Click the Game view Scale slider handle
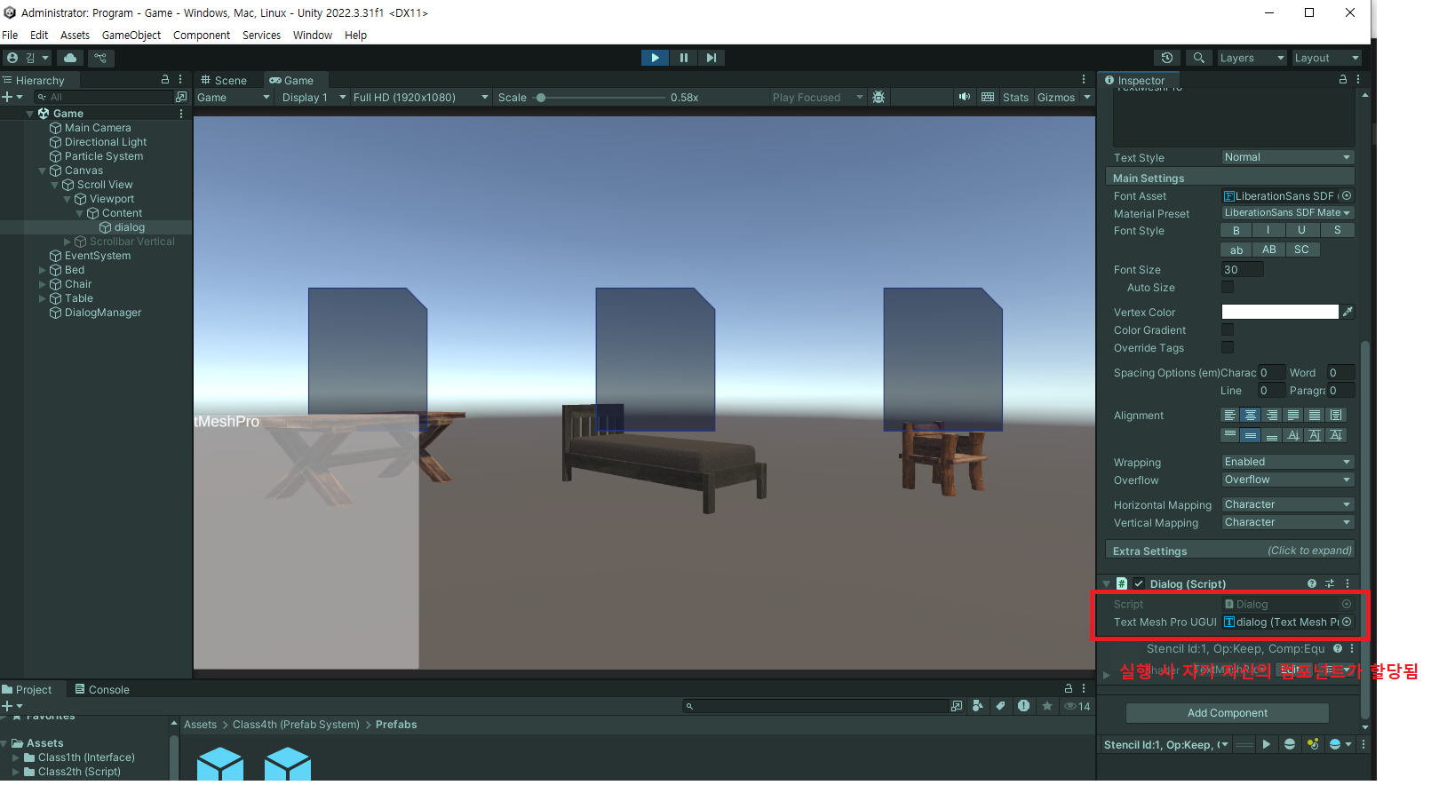1439x801 pixels. click(x=540, y=98)
